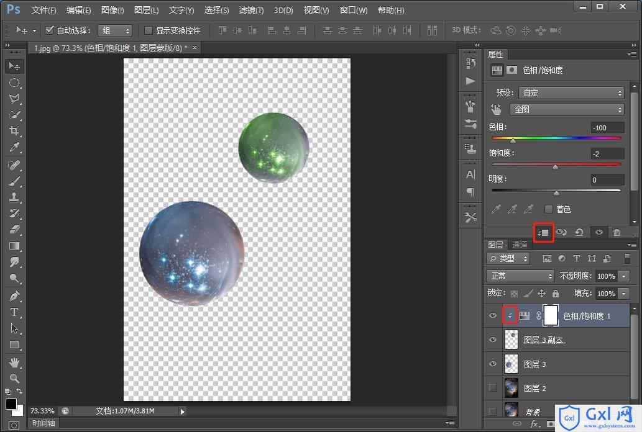Click the zoom level field 73.33%
642x432 pixels.
43,411
